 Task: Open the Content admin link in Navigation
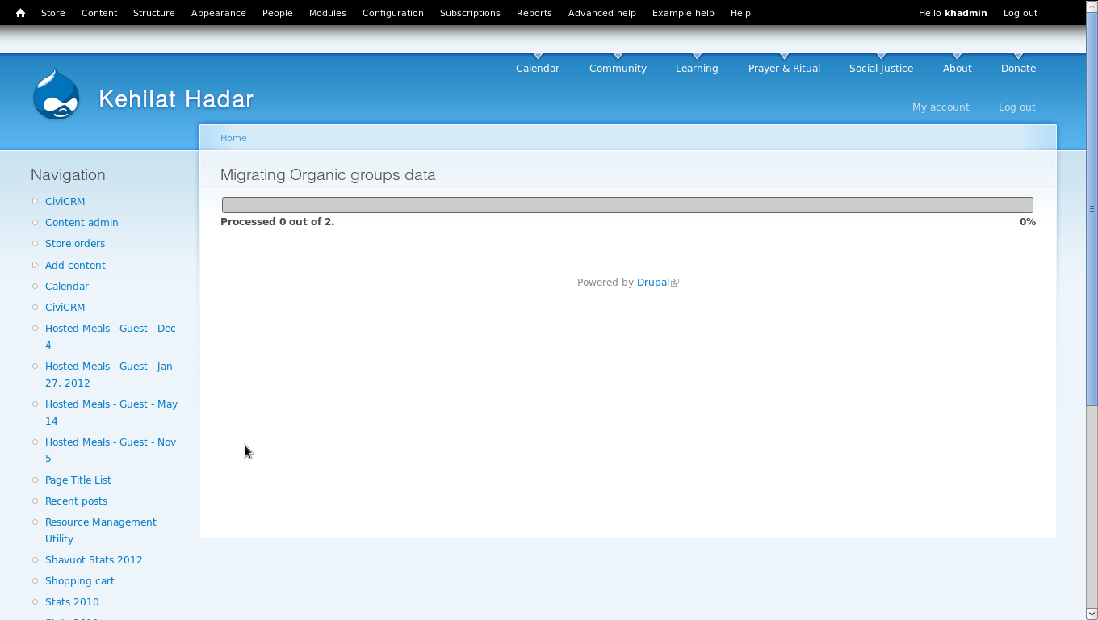[x=82, y=223]
